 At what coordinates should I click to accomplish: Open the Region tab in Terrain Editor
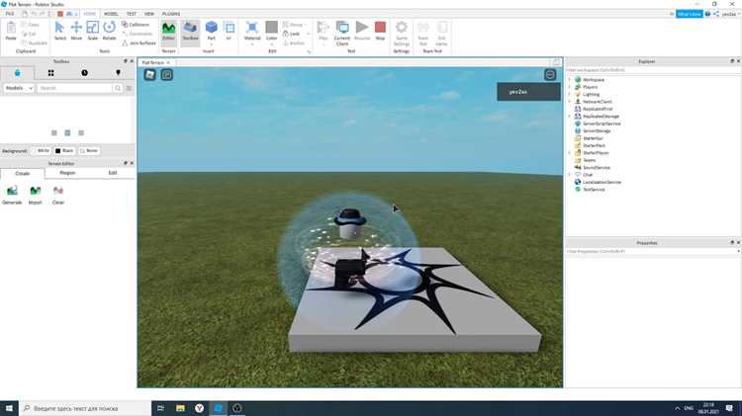(x=67, y=173)
